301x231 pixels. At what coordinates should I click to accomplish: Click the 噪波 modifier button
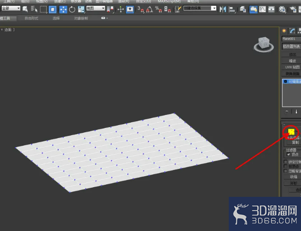291,61
